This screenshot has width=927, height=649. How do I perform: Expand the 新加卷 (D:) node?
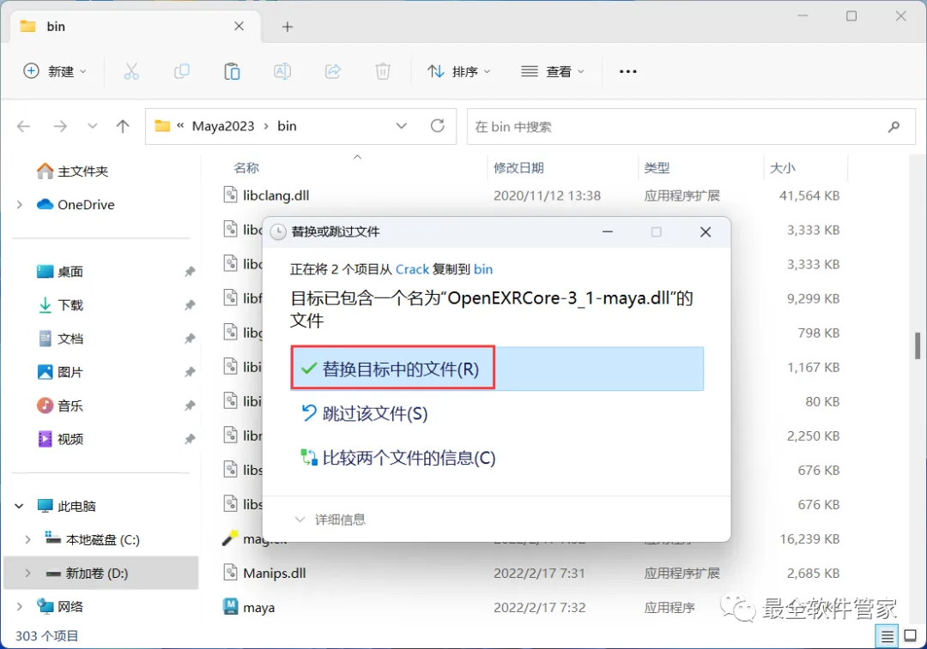point(27,573)
